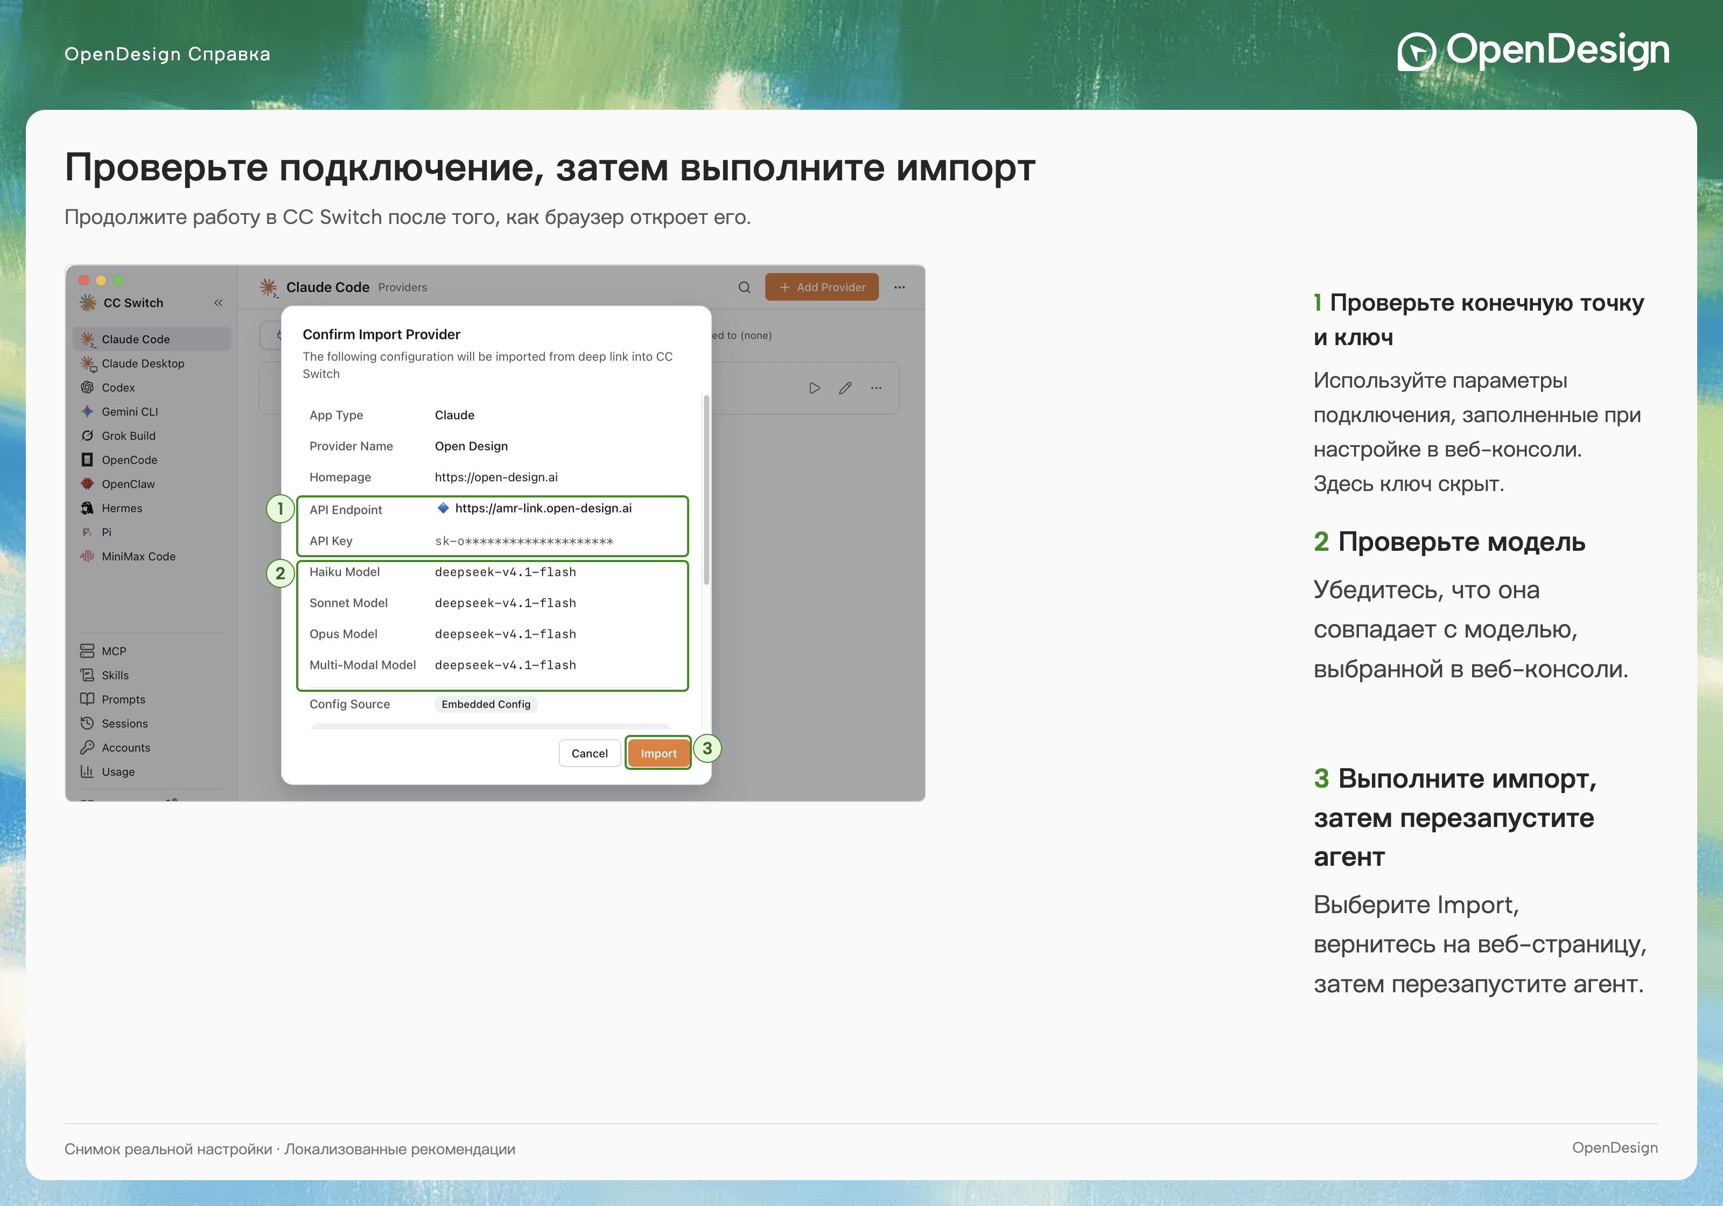Click the CC Switch app title in the sidebar
Viewport: 1723px width, 1206px height.
click(x=133, y=303)
